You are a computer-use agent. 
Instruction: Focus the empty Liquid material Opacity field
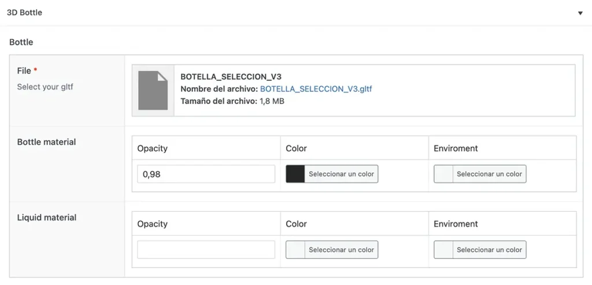tap(206, 250)
